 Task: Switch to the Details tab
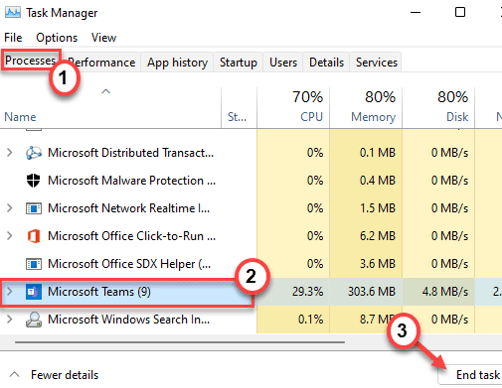pos(326,63)
